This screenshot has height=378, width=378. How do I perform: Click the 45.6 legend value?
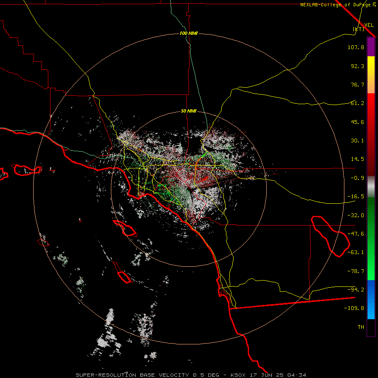357,122
